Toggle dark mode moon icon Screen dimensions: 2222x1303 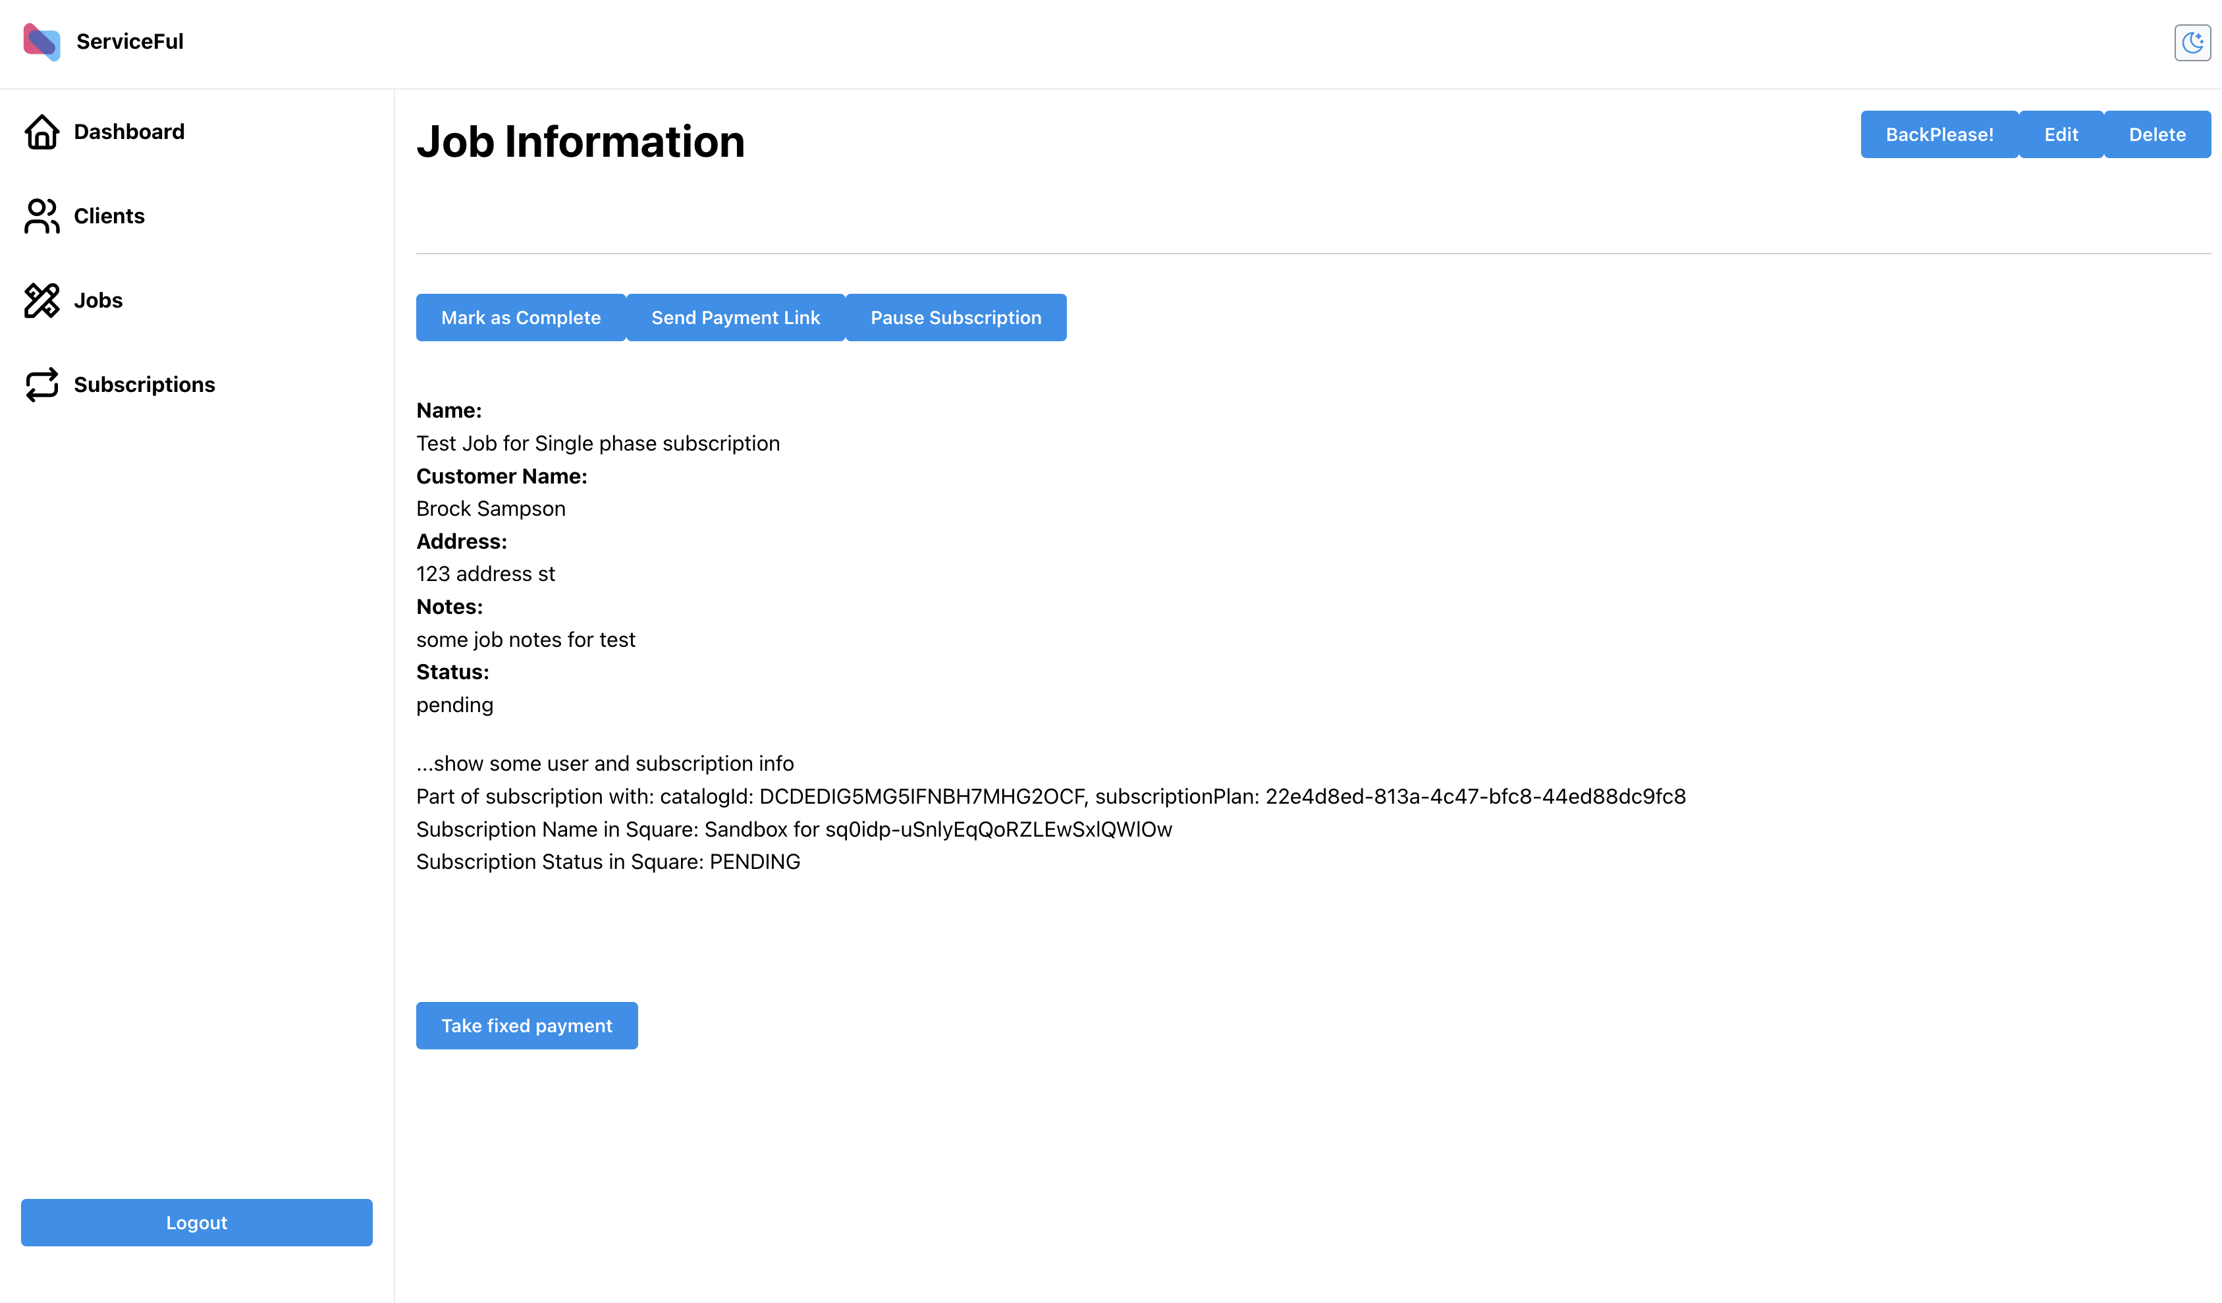2192,42
